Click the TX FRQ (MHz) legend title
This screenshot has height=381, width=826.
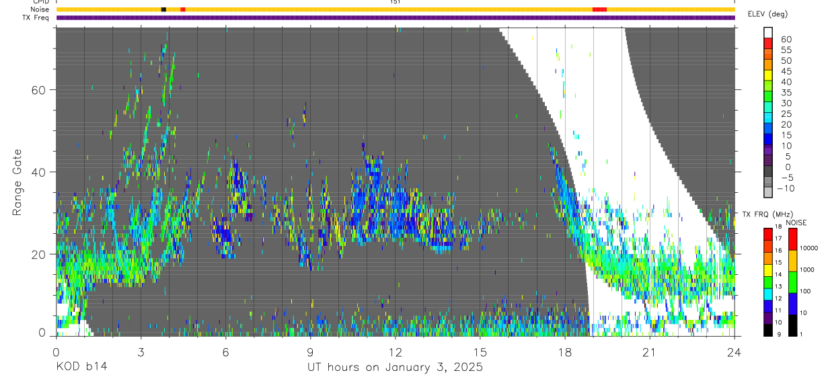(767, 214)
